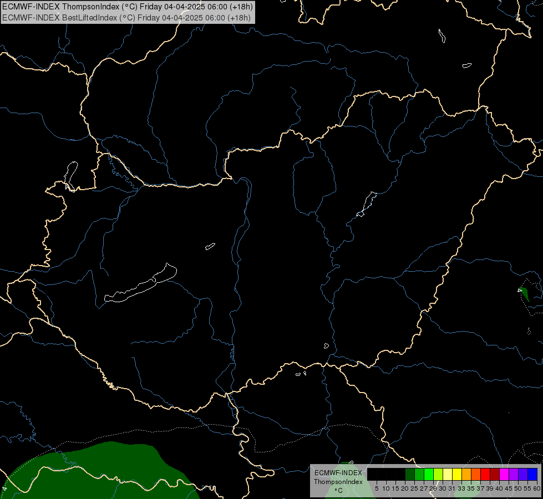
Task: Click the legend tick value 31
Action: point(452,488)
